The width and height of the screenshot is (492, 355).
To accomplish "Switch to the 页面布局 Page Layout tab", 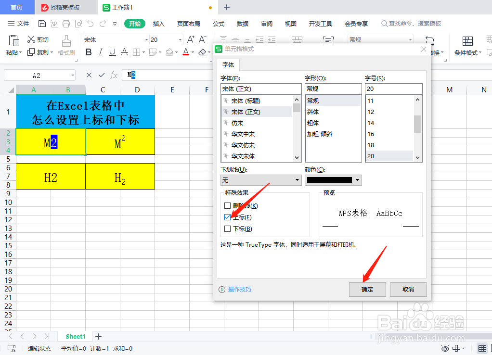I will point(188,24).
